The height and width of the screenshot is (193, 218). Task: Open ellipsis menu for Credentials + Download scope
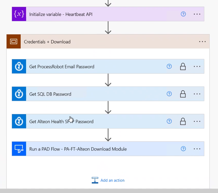tap(202, 42)
